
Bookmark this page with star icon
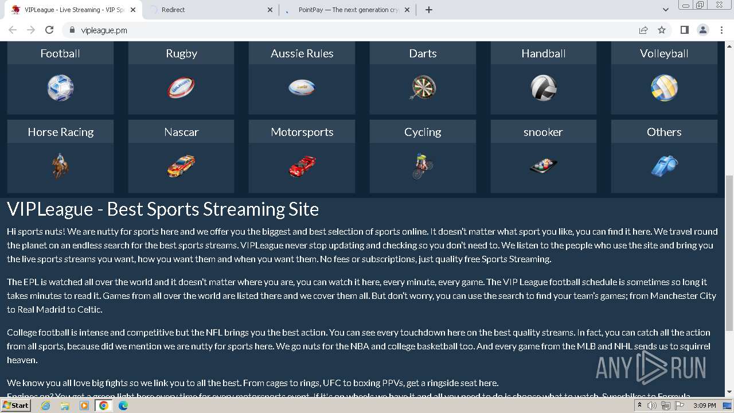pyautogui.click(x=662, y=30)
